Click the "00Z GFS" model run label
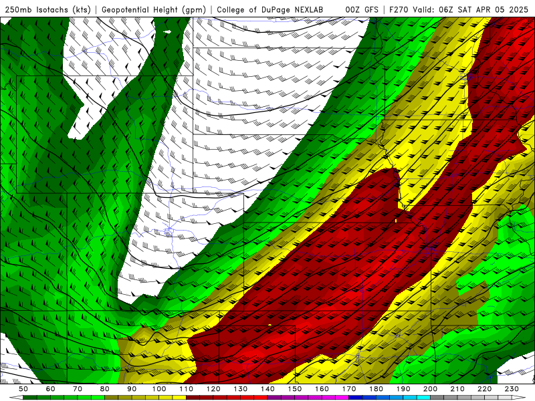The width and height of the screenshot is (535, 401). [x=362, y=10]
